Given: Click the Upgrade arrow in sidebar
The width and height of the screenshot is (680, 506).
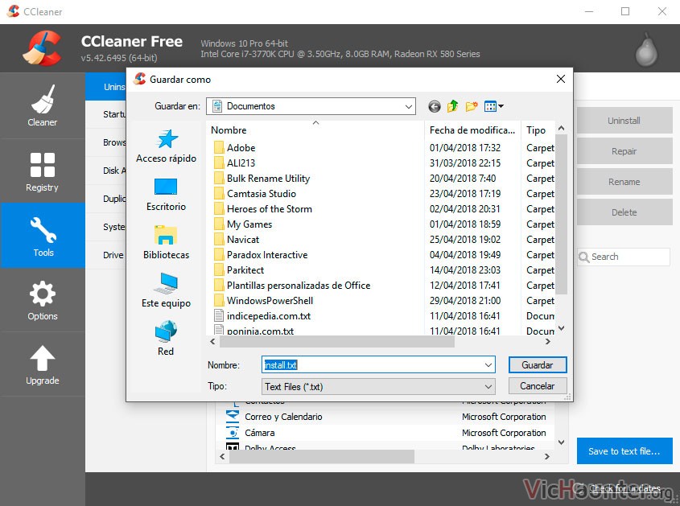Looking at the screenshot, I should (43, 364).
